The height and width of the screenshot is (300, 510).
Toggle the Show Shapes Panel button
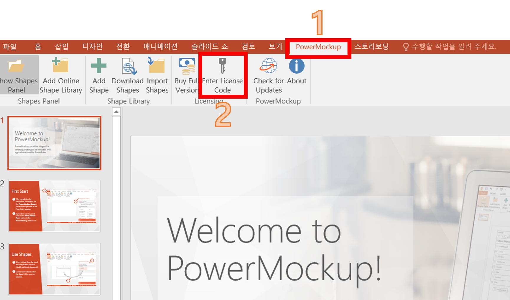pyautogui.click(x=19, y=75)
